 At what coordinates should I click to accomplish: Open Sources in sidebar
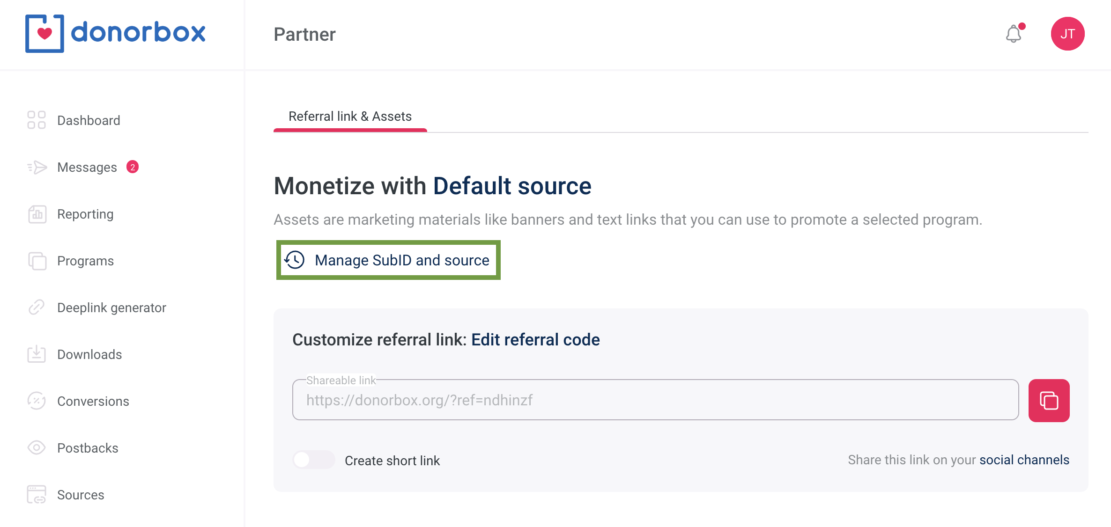tap(81, 495)
